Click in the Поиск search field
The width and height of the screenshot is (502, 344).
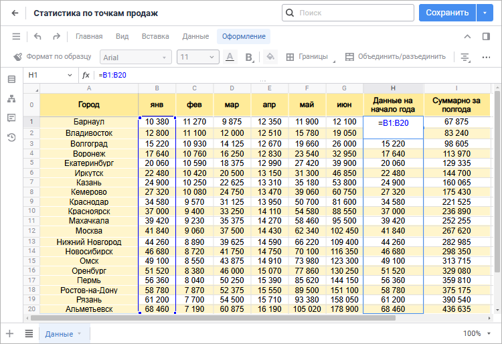(348, 13)
